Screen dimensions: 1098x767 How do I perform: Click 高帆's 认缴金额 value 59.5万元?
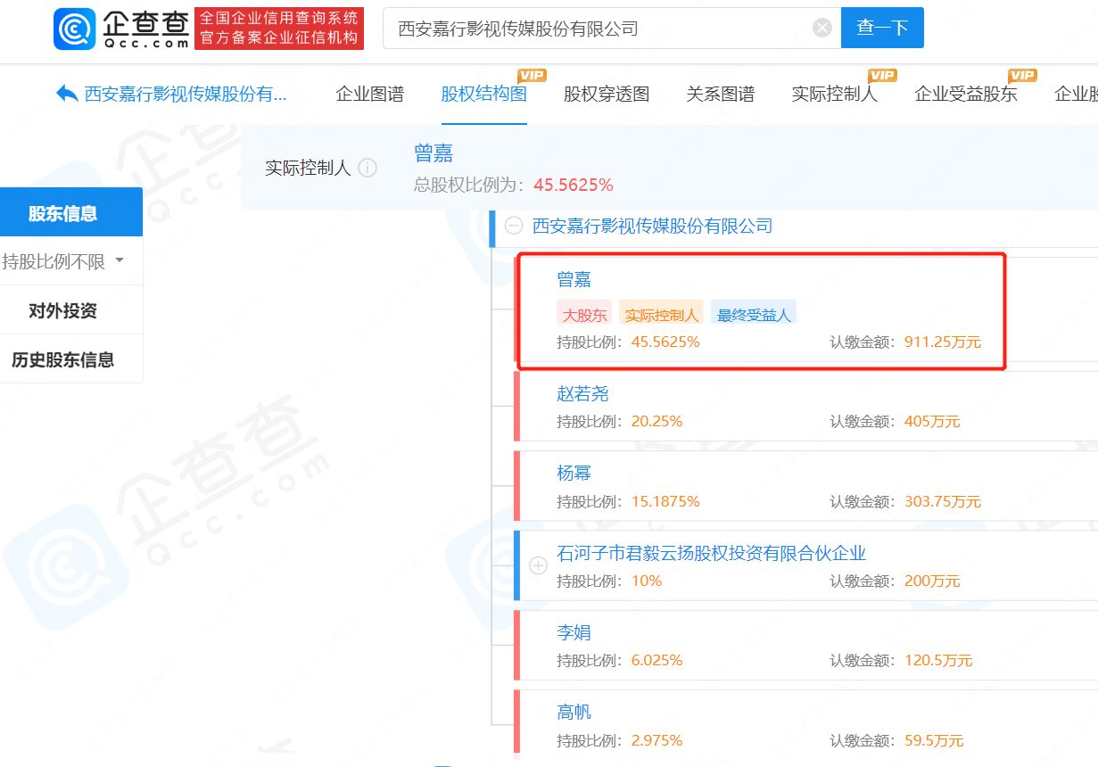(x=934, y=740)
